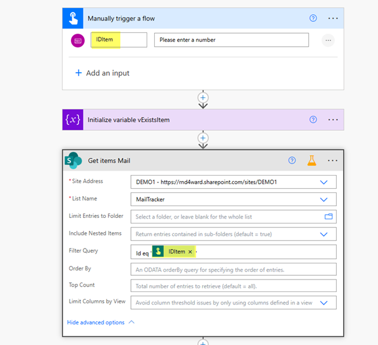The image size is (378, 345).
Task: Click the SharePoint icon on Get items
Action: (74, 161)
